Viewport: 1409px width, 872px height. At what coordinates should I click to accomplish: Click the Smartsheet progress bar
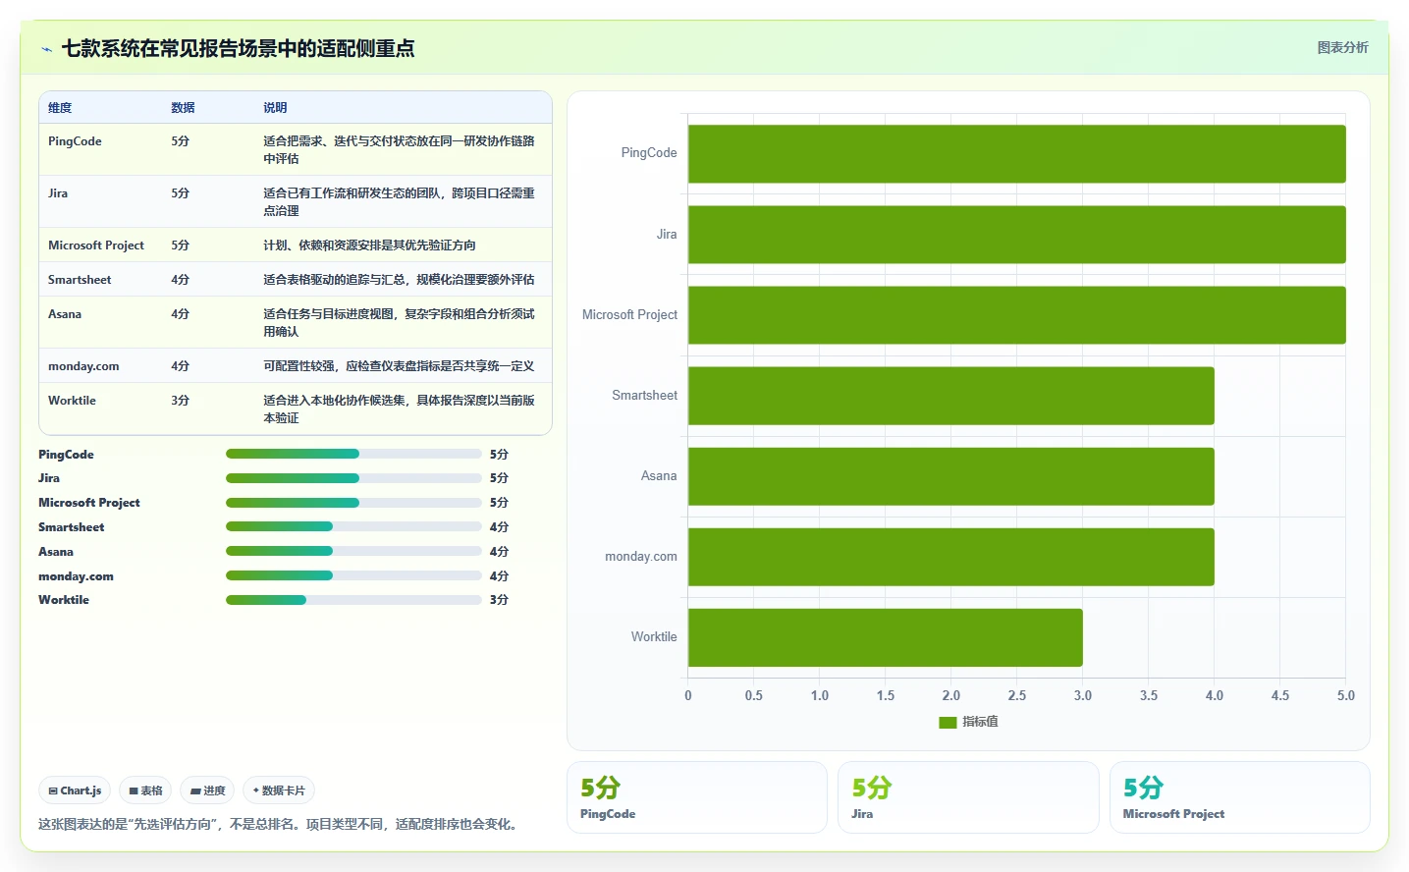[x=353, y=526]
